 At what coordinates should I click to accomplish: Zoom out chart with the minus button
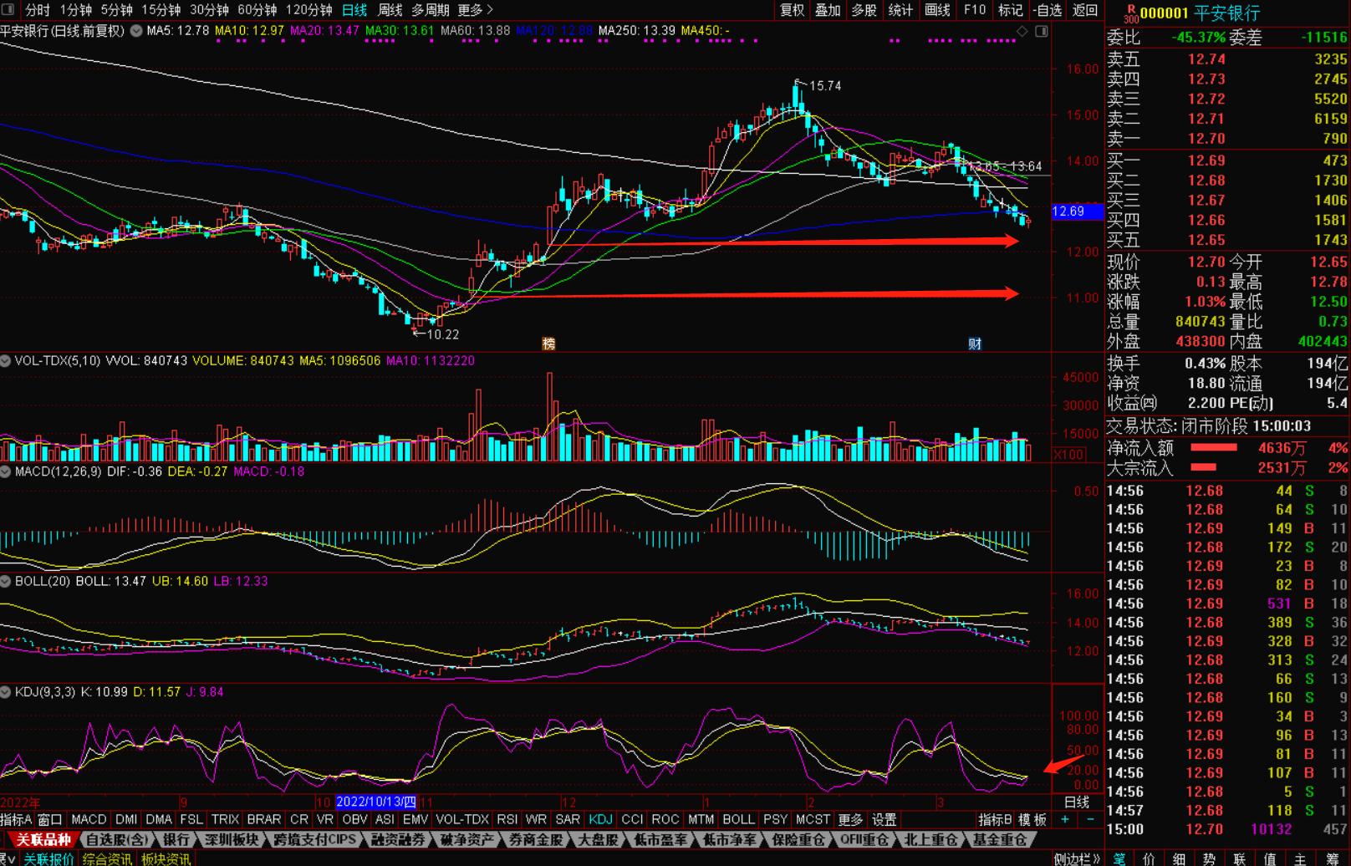point(1090,820)
